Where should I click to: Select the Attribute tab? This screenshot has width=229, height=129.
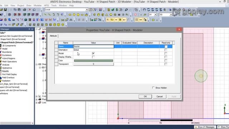[53, 36]
